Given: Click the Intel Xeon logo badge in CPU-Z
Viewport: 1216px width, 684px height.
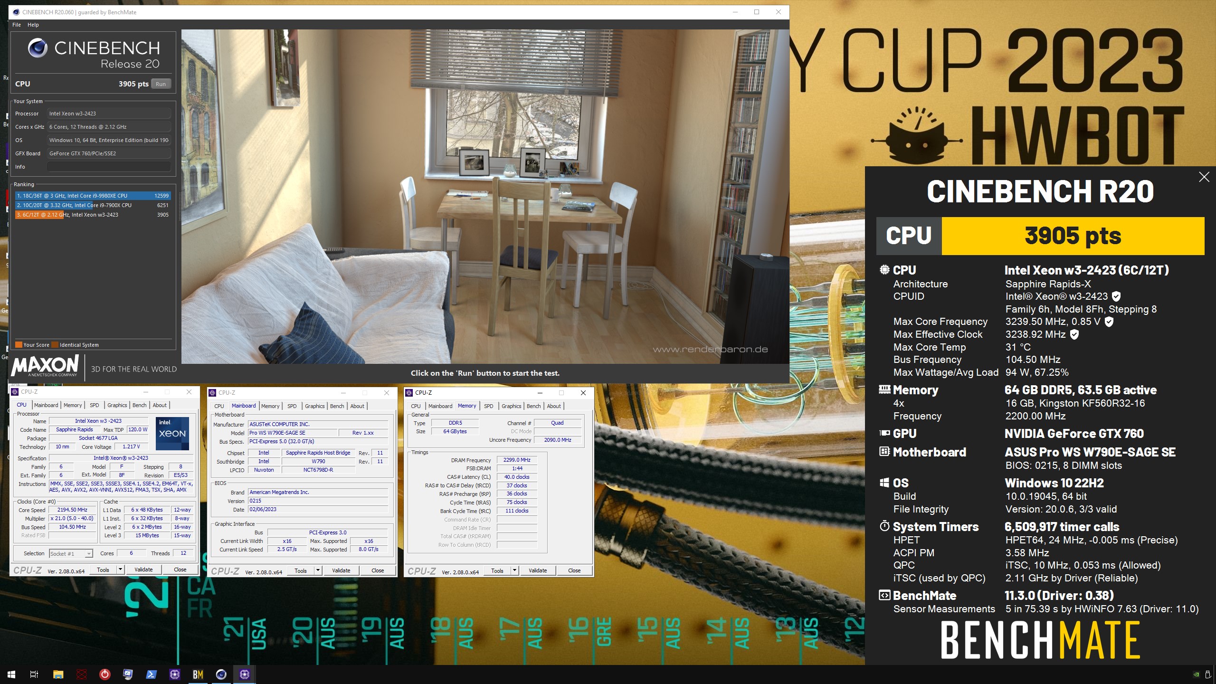Looking at the screenshot, I should click(172, 433).
